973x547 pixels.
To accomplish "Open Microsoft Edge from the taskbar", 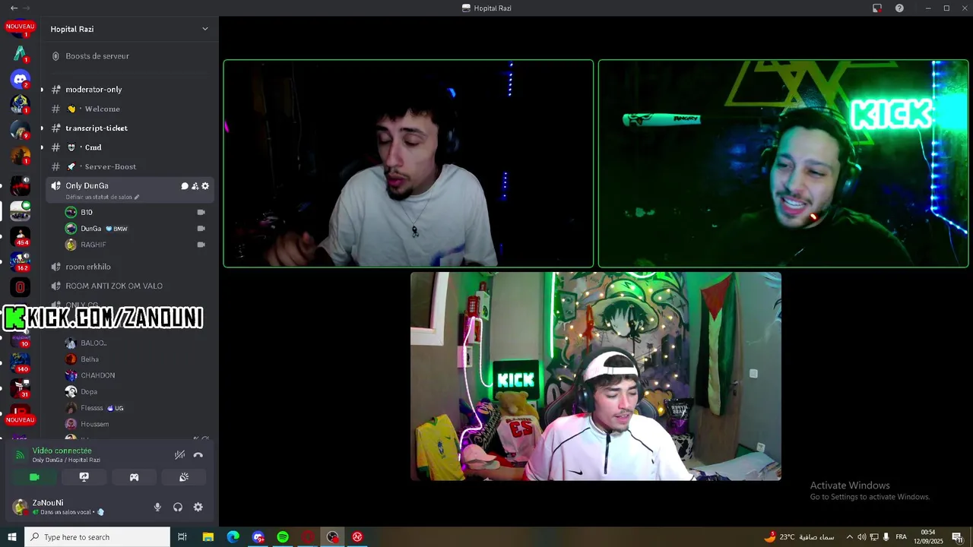I will click(233, 537).
